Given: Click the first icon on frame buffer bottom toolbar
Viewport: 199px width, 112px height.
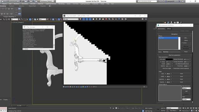Looking at the screenshot, I should 64,87.
